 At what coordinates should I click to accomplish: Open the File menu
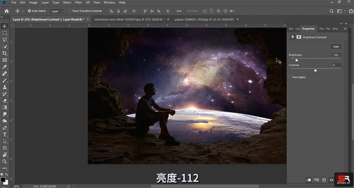pos(13,2)
